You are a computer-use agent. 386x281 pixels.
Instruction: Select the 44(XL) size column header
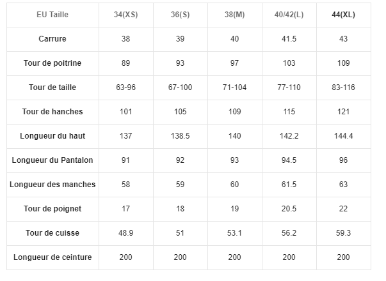coord(343,15)
